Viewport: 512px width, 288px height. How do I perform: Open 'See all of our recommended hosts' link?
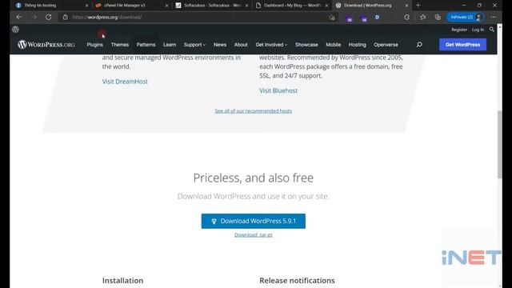(254, 111)
